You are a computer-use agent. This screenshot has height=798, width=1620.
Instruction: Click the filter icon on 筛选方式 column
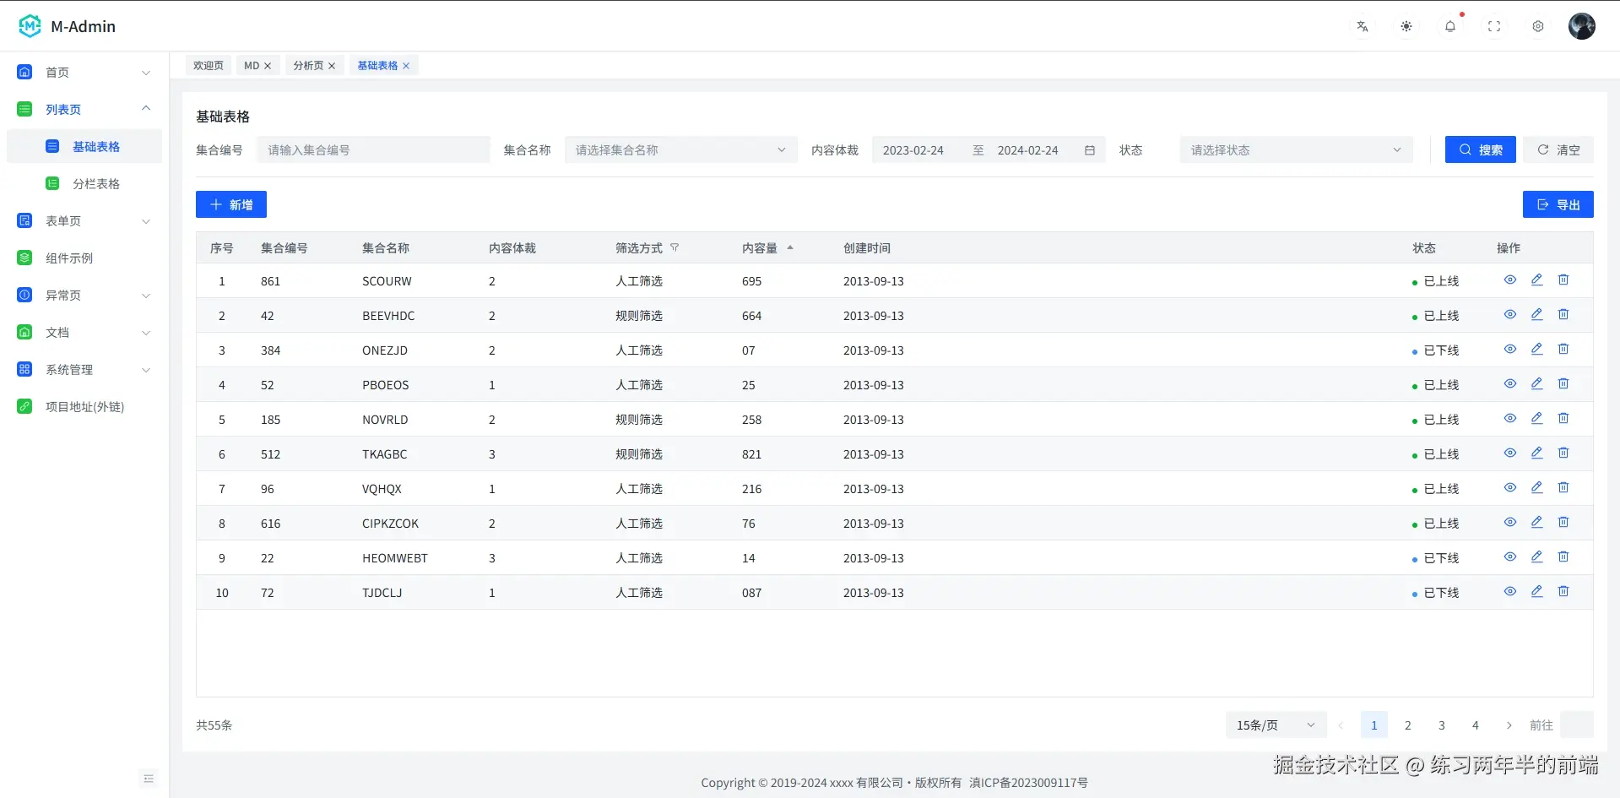click(x=675, y=248)
